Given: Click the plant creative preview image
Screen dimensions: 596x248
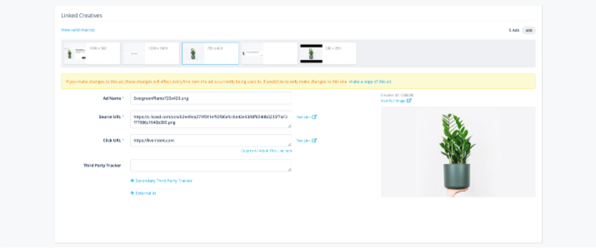Looking at the screenshot, I should point(458,152).
